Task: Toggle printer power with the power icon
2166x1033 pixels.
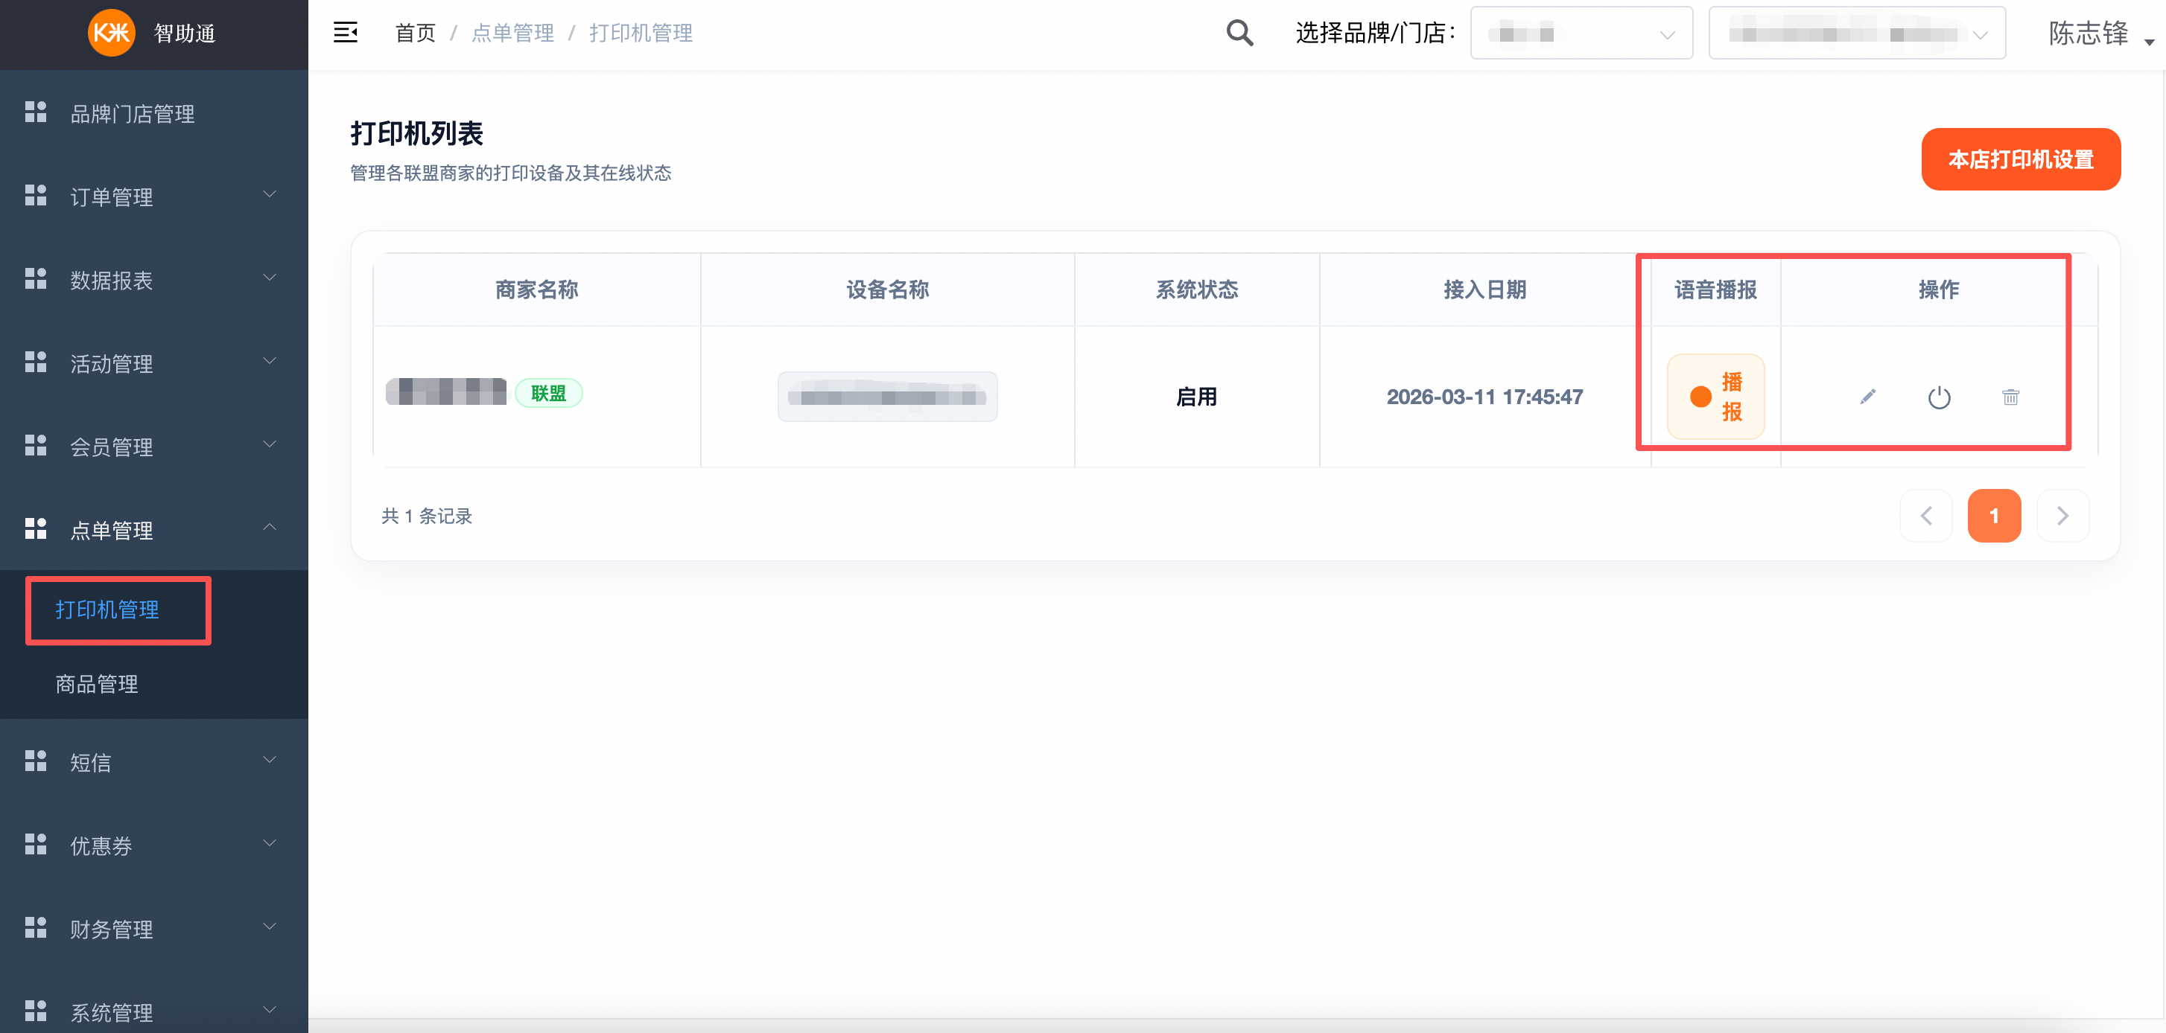Action: pos(1939,397)
